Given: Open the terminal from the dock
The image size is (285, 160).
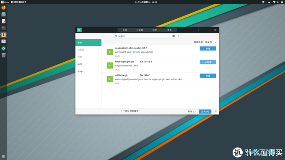Looking at the screenshot, I should tap(3, 28).
